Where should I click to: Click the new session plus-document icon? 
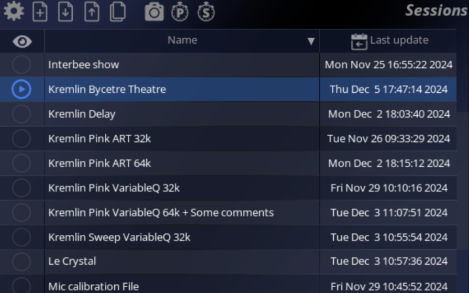[40, 12]
